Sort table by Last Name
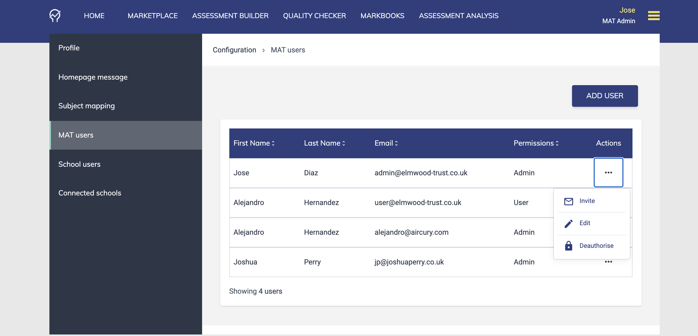This screenshot has width=698, height=336. [324, 143]
